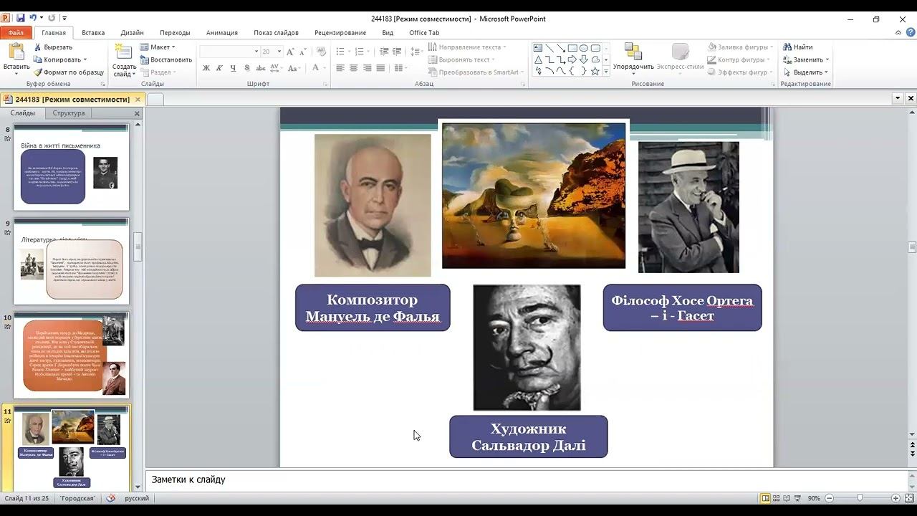Open the line spacing dropdown
This screenshot has height=516, width=917.
point(416,52)
